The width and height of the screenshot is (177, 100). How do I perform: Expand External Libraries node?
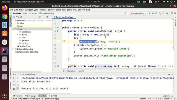[13, 49]
